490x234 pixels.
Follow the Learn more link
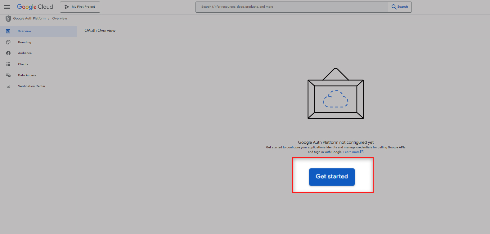[x=351, y=152]
